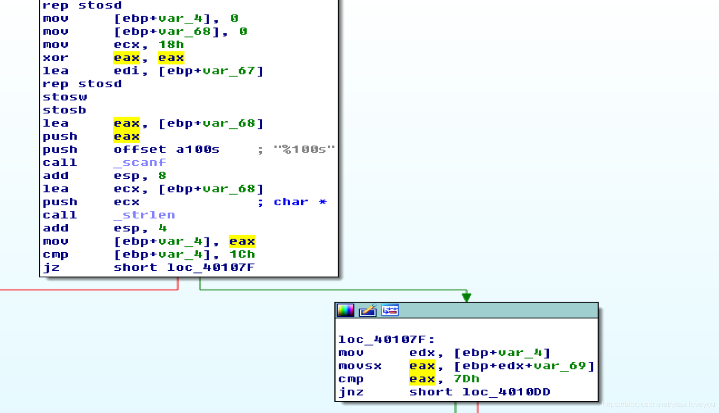Select the _scanf call target
Viewport: 719px width, 413px height.
click(140, 163)
